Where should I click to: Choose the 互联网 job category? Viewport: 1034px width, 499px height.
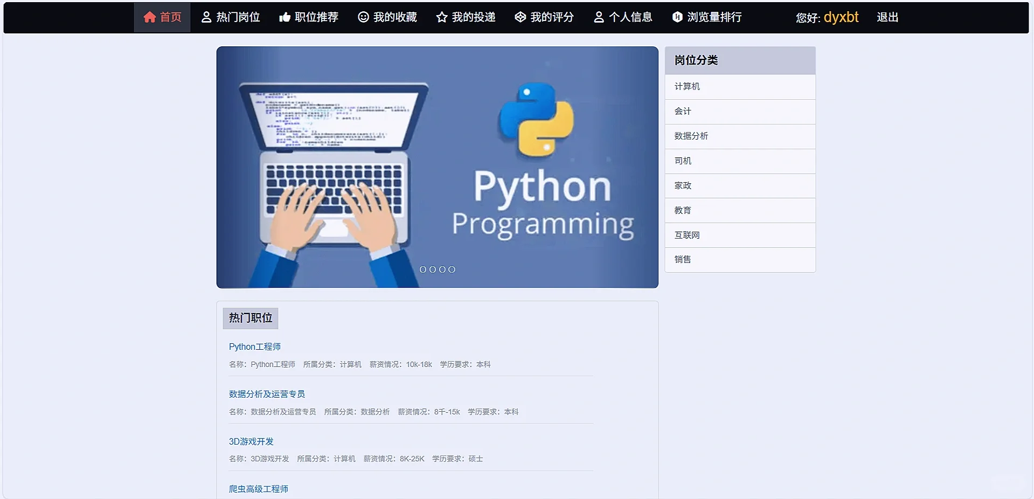(x=740, y=235)
